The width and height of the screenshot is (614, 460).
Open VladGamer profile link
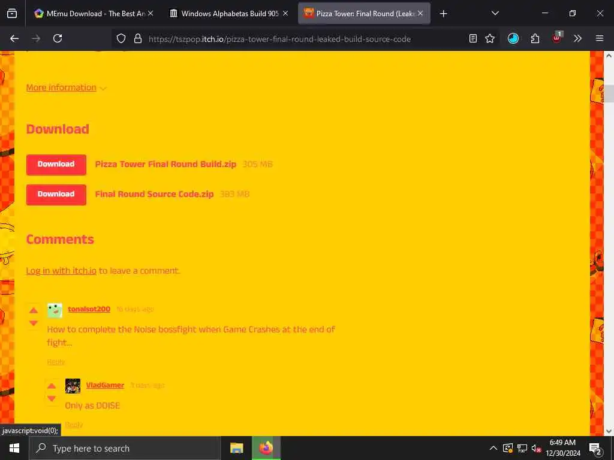click(x=105, y=385)
